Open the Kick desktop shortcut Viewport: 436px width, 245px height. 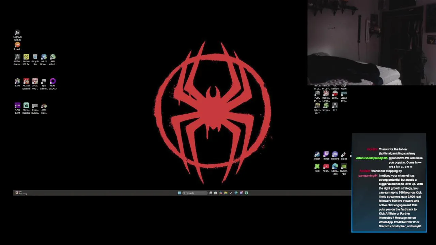coord(317,168)
